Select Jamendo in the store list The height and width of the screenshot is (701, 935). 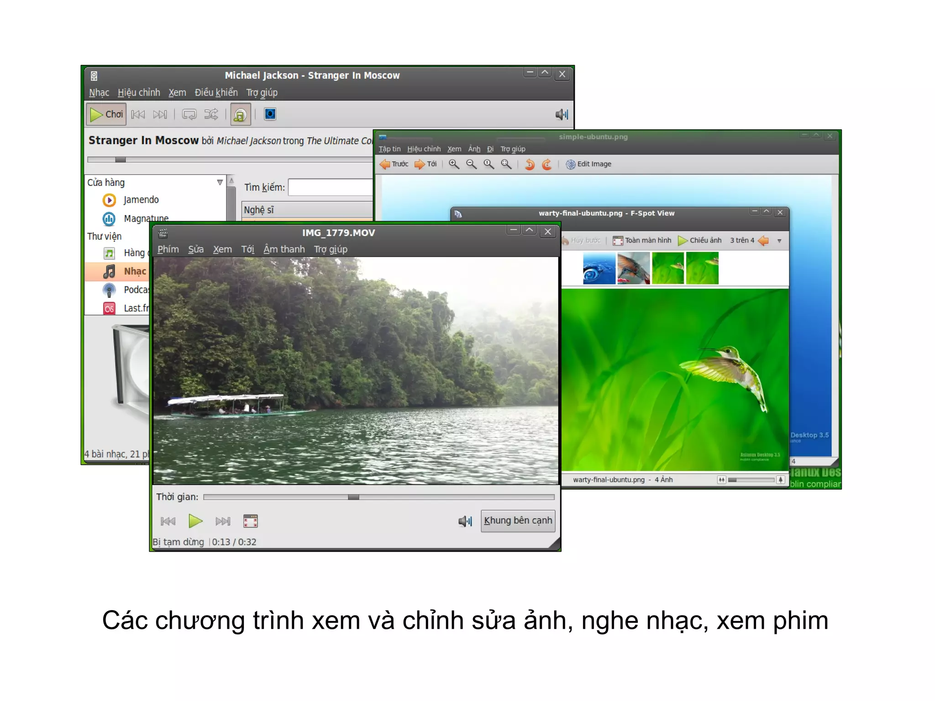[x=141, y=200]
